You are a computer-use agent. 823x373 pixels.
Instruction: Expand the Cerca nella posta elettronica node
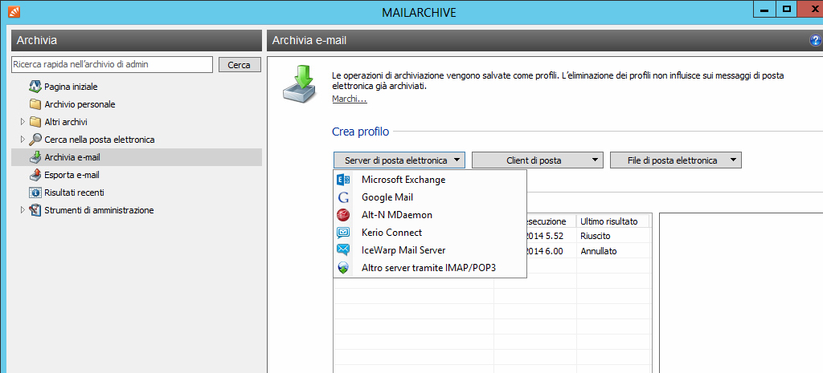click(23, 140)
